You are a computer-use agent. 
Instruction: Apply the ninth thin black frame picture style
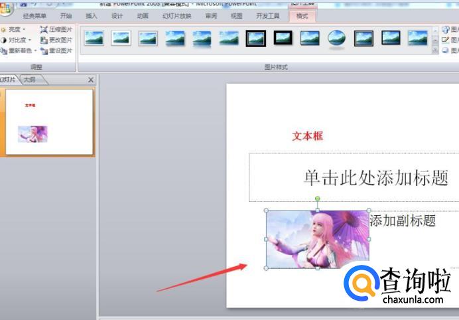[x=310, y=39]
